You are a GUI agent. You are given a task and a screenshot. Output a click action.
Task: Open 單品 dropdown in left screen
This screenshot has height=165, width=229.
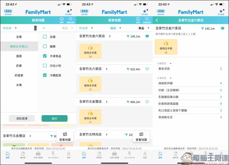[x=67, y=28]
